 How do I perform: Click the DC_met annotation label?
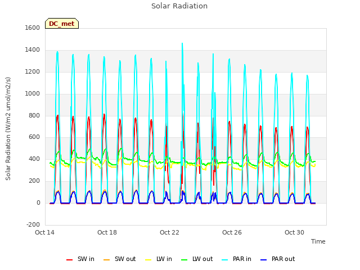click(x=62, y=24)
